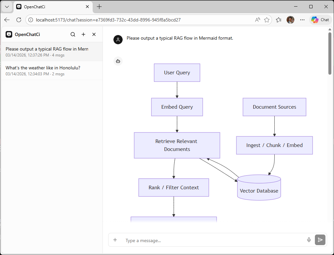Close the OpenChatCi browser tab
This screenshot has width=334, height=255.
pyautogui.click(x=87, y=7)
